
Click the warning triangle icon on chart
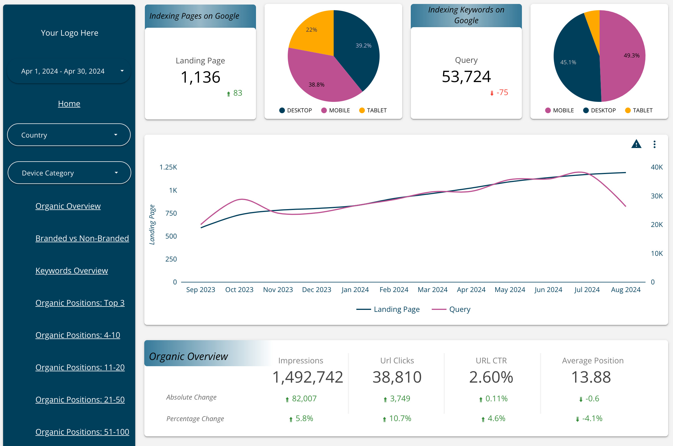pos(636,144)
